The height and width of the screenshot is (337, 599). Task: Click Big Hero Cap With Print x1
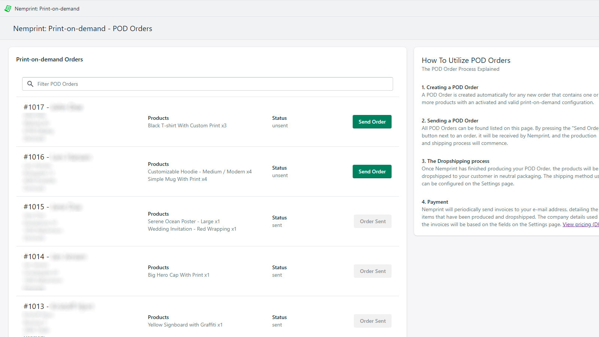[x=179, y=275]
